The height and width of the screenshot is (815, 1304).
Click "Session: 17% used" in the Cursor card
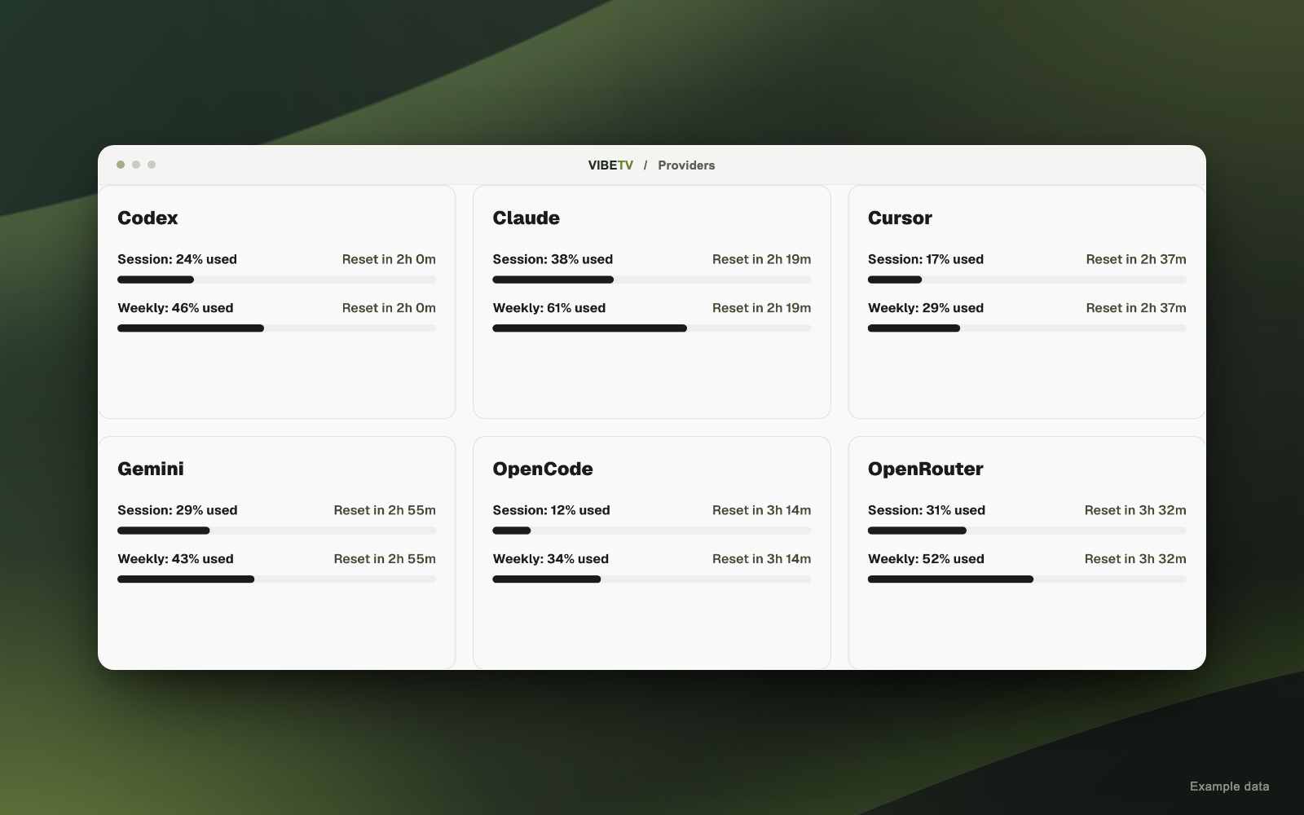click(926, 259)
